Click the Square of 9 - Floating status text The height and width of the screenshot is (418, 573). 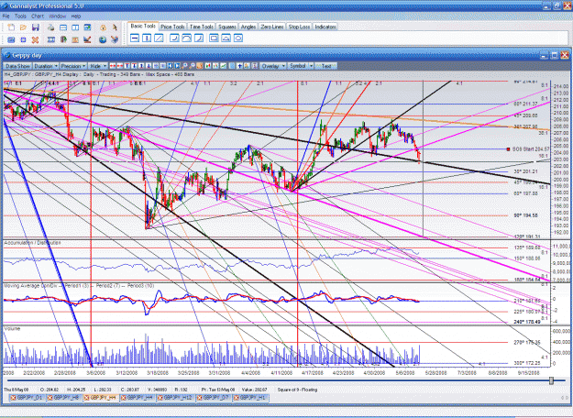(297, 390)
